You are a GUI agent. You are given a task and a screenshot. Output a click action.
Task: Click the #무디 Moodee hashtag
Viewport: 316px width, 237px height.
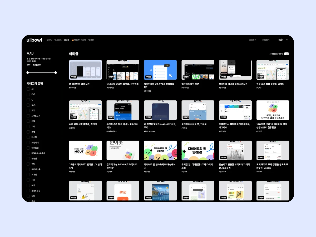pos(150,131)
